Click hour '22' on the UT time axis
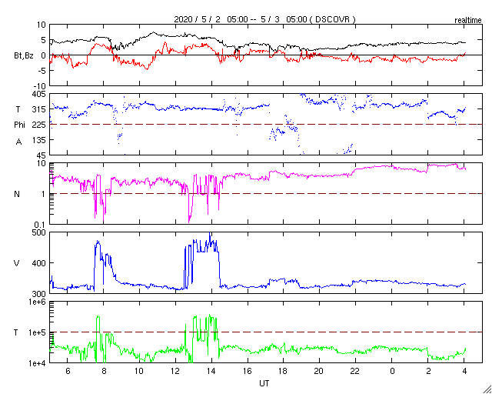 (x=355, y=371)
